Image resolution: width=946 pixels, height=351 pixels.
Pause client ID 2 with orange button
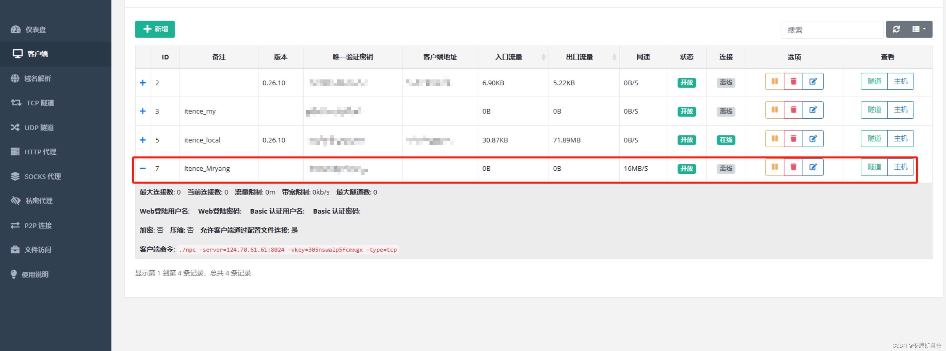775,81
